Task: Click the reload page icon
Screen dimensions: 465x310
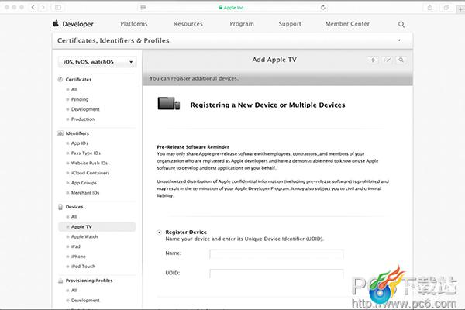Action: tap(323, 8)
